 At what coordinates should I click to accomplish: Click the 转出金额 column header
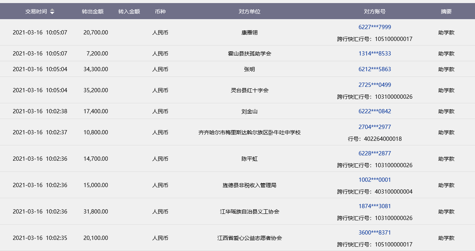(x=92, y=11)
